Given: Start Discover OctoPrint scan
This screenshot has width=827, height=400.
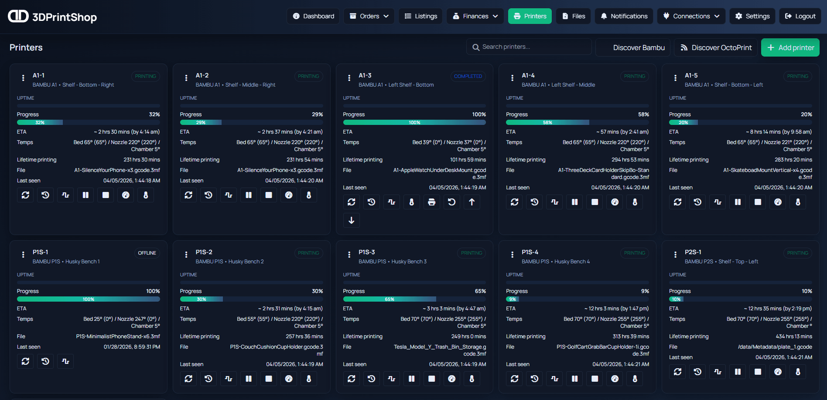Looking at the screenshot, I should tap(715, 47).
